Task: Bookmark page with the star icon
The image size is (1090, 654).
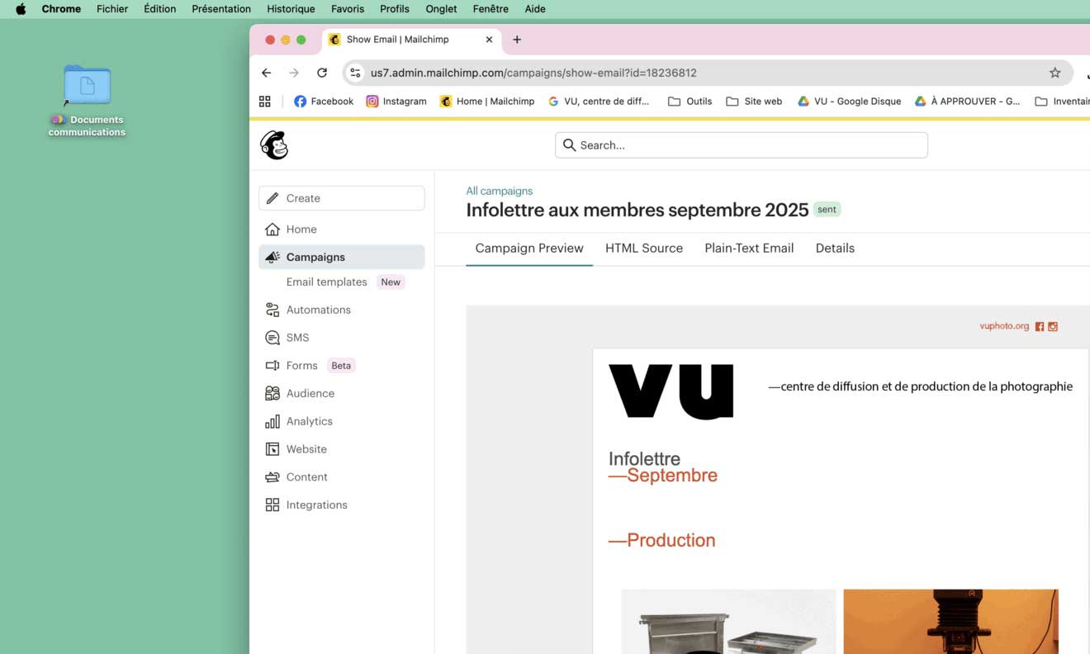Action: point(1054,73)
